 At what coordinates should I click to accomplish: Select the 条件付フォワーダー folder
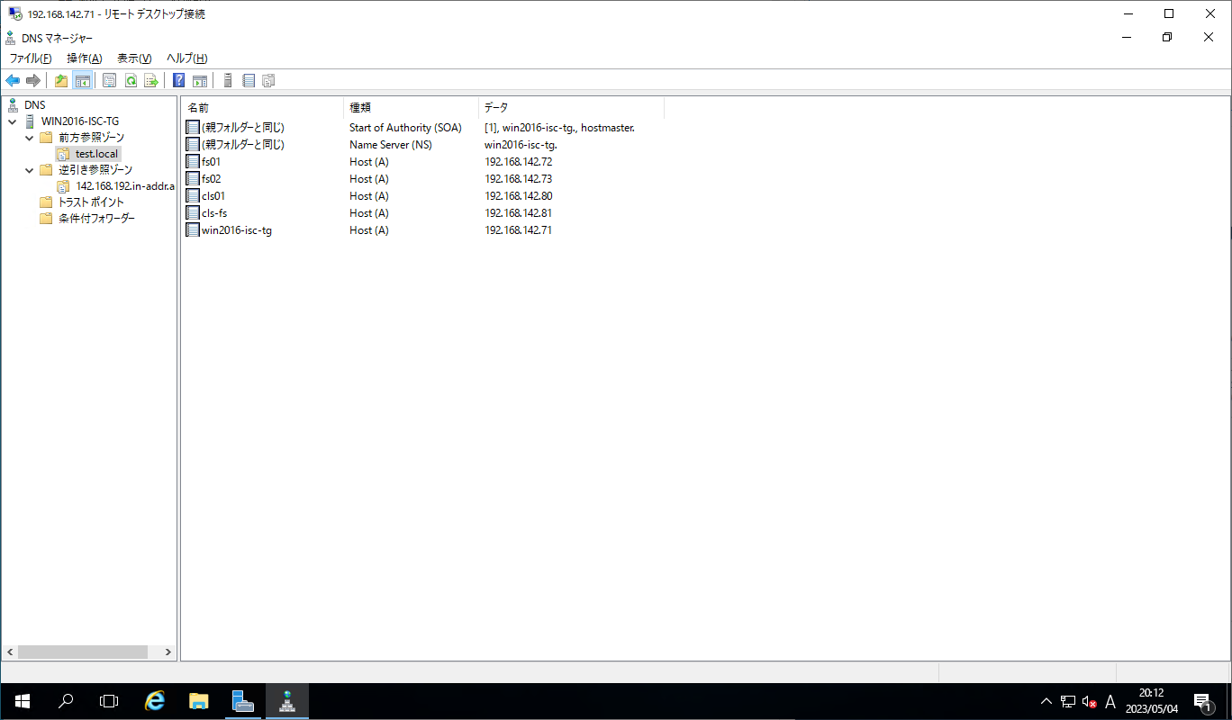coord(96,219)
